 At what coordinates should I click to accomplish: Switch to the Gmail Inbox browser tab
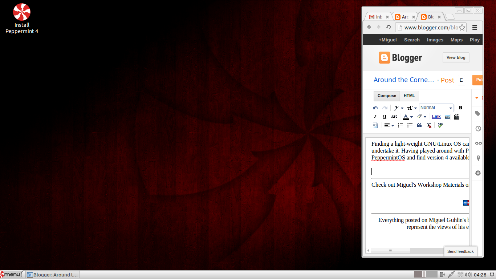tap(376, 17)
